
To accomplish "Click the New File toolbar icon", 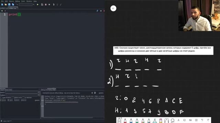I will pos(2,4).
